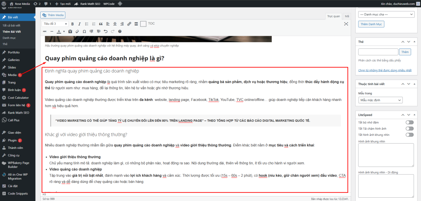Click Thêm Media button
Screen dimensions: 421x201
pos(53,15)
